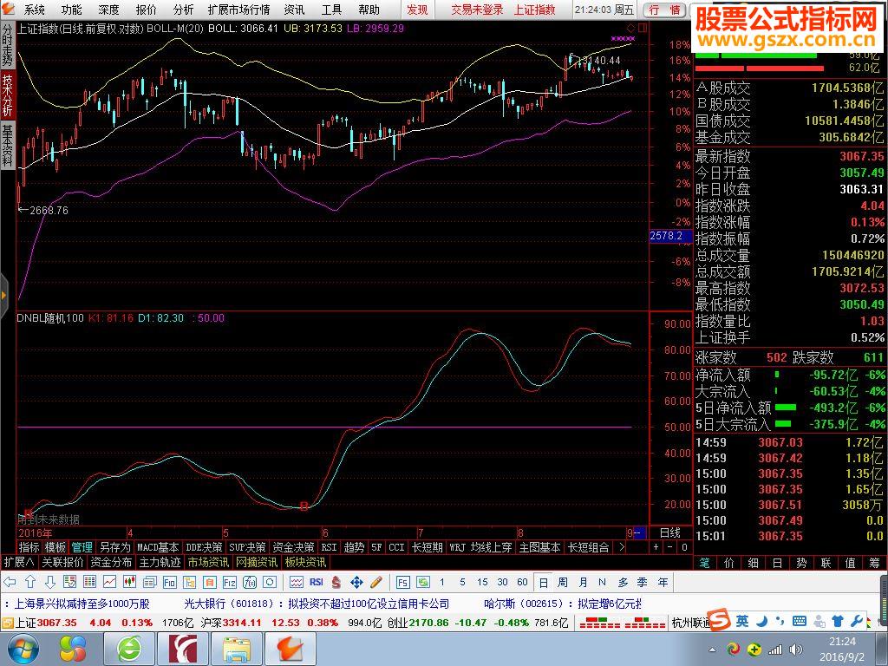
Task: Click the + zoom in chart button
Action: click(x=656, y=547)
